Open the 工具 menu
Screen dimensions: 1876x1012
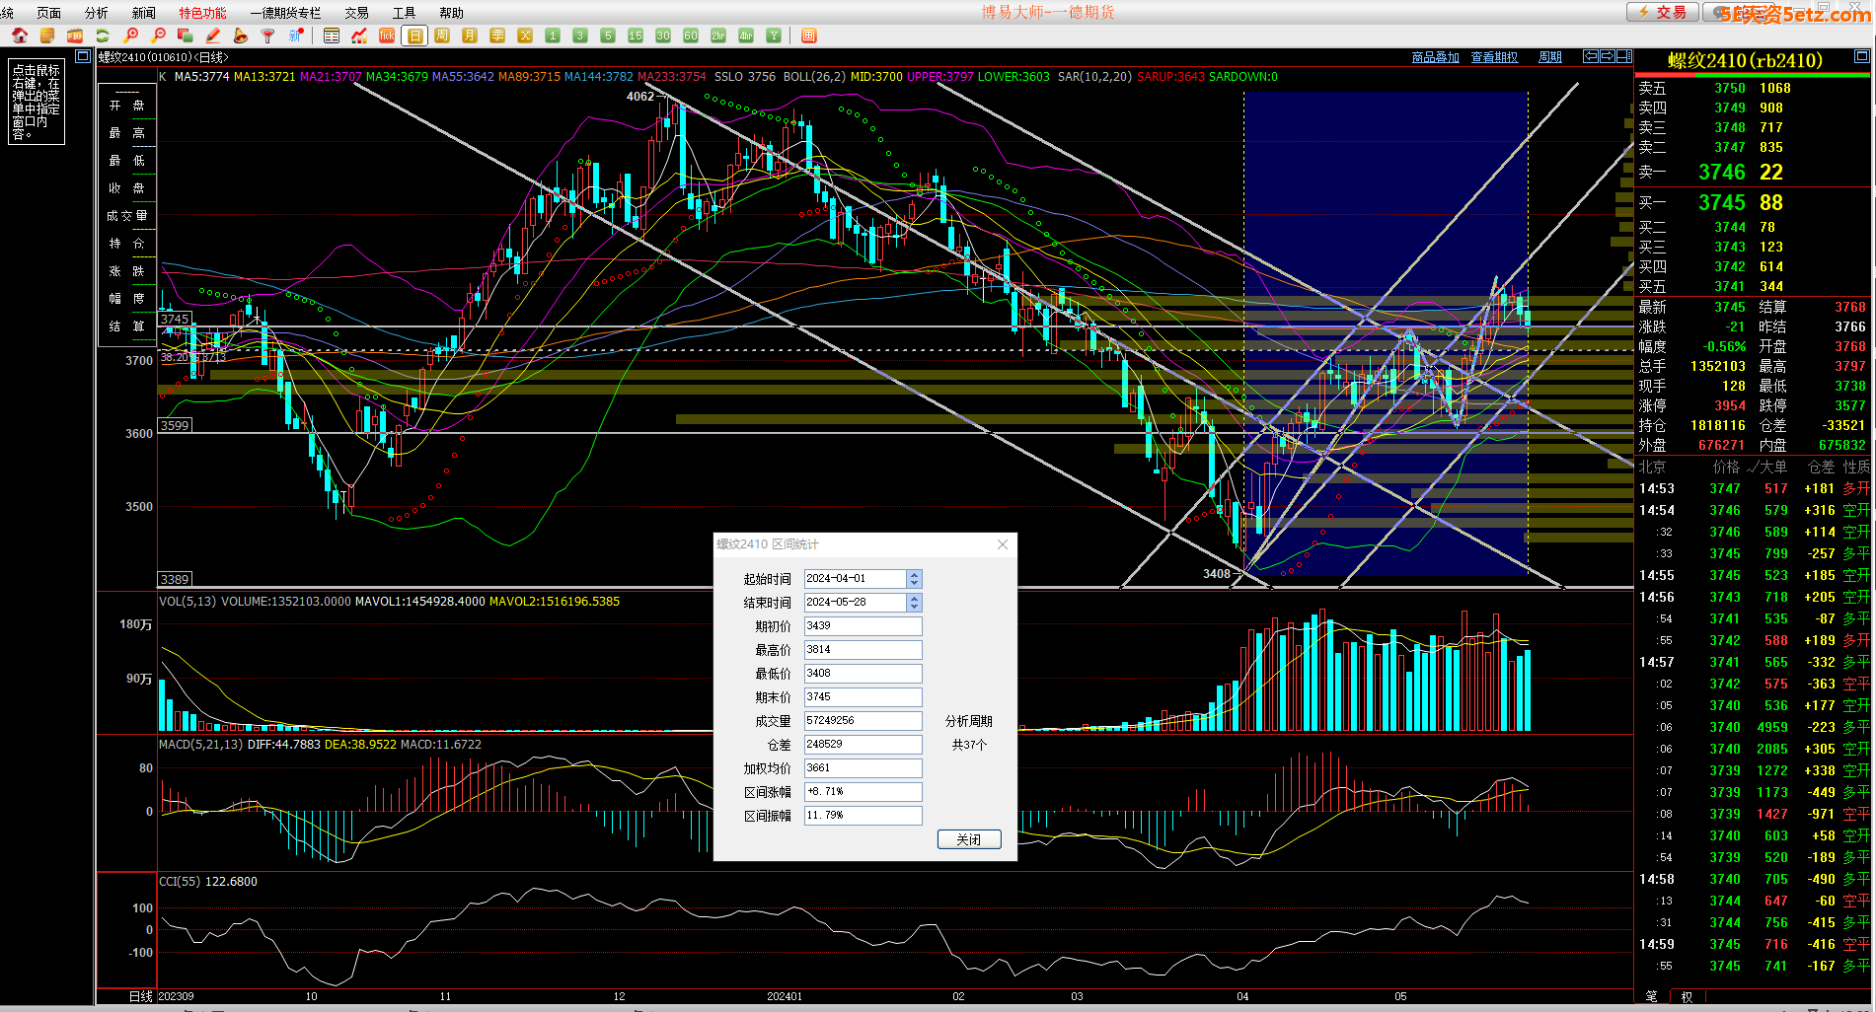click(404, 13)
